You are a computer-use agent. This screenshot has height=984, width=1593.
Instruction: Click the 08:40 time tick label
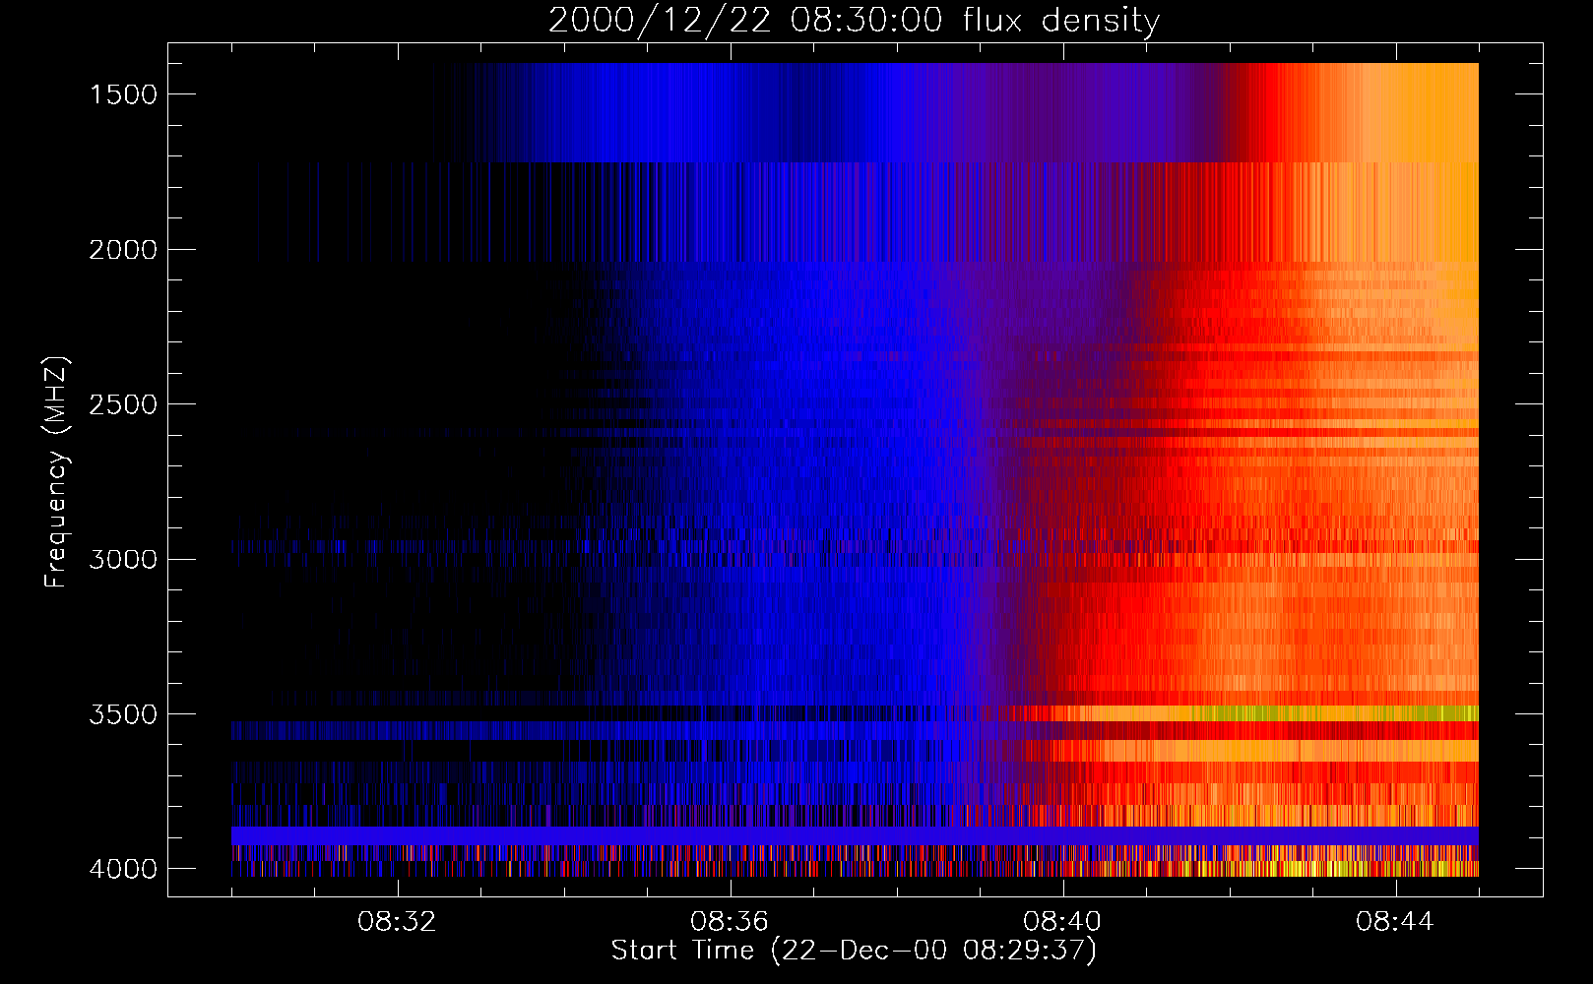pyautogui.click(x=1062, y=922)
